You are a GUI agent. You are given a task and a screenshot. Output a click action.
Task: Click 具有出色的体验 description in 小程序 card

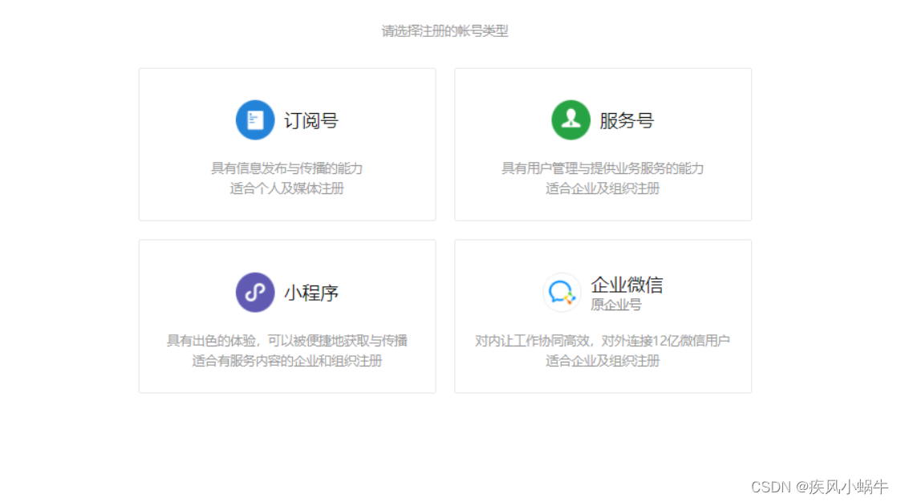pyautogui.click(x=286, y=341)
